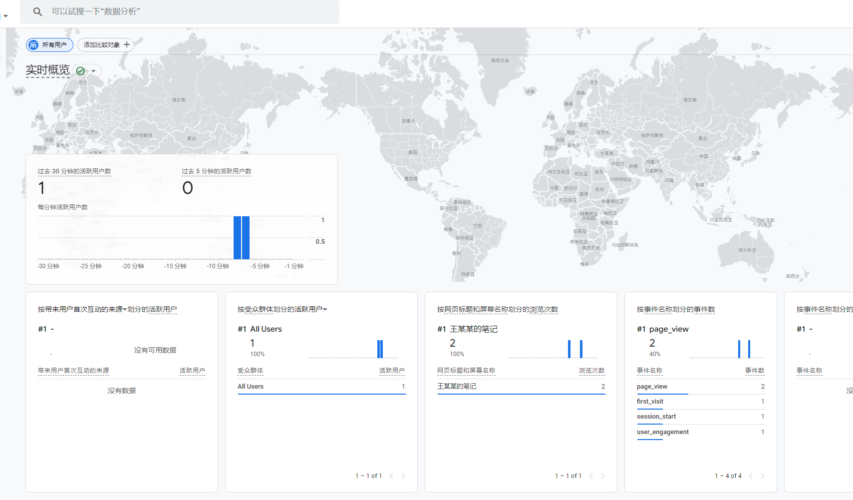Click 按网页标题和屏幕名称划分的浏览次数 card title
The width and height of the screenshot is (853, 500).
[498, 309]
